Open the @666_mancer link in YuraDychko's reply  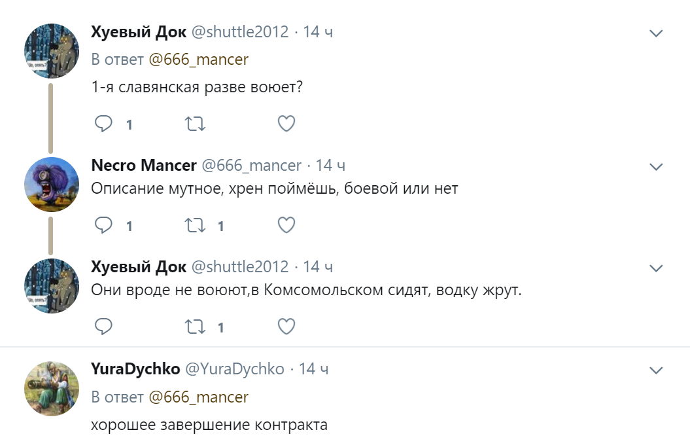click(199, 397)
